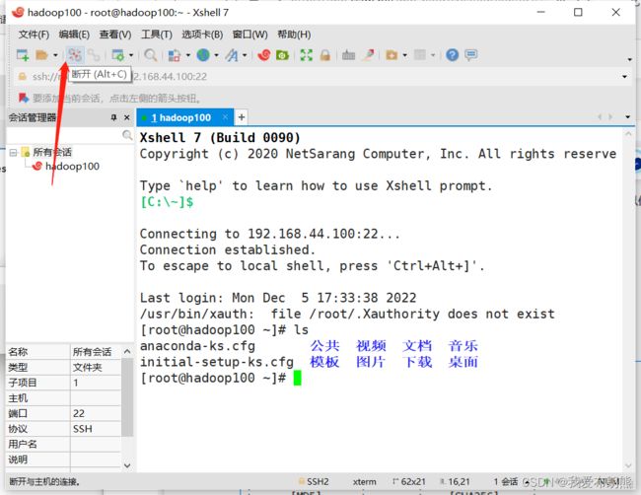This screenshot has width=641, height=495.
Task: Open the tab list dropdown at right
Action: [627, 117]
